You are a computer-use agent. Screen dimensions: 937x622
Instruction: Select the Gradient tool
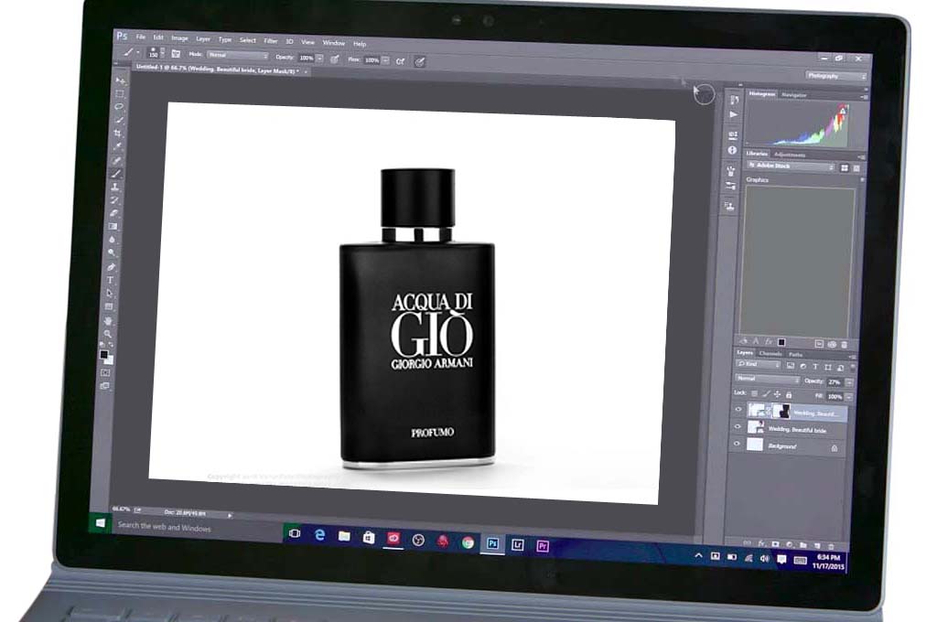113,227
